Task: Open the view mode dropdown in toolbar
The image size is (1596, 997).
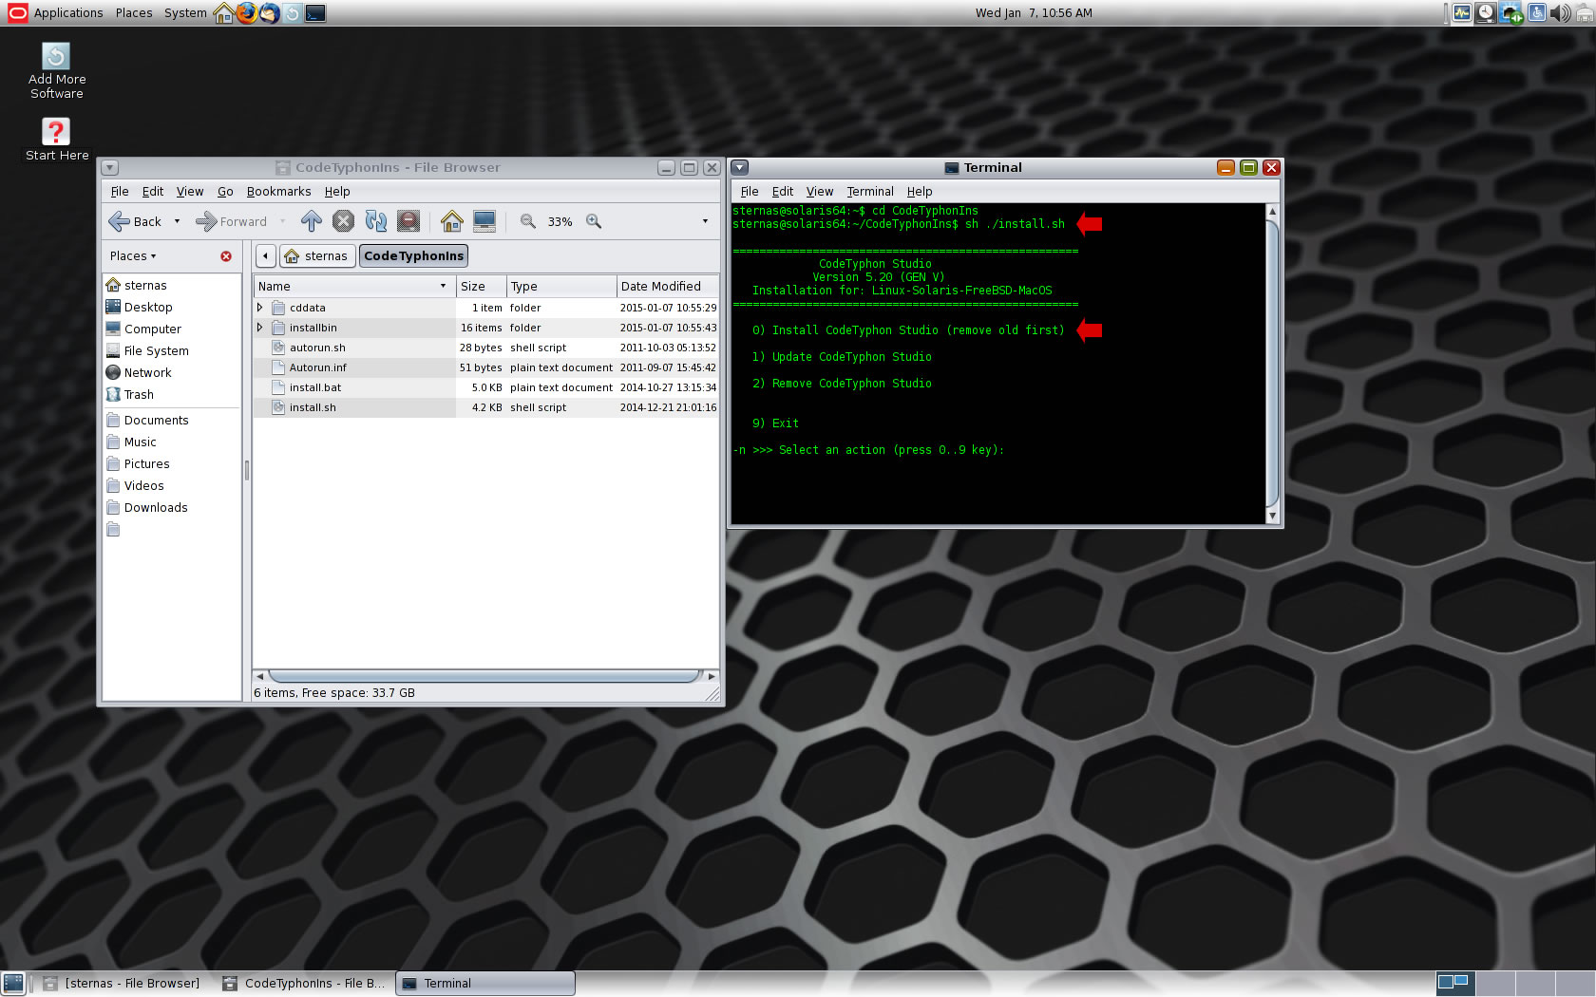Action: pyautogui.click(x=705, y=221)
